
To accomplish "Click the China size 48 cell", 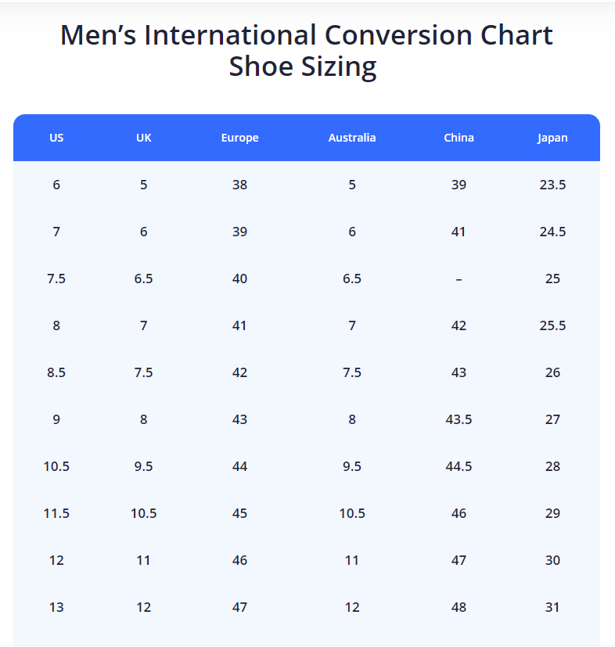I will (x=459, y=607).
